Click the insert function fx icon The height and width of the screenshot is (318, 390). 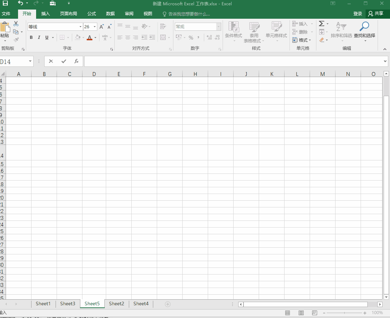[76, 61]
